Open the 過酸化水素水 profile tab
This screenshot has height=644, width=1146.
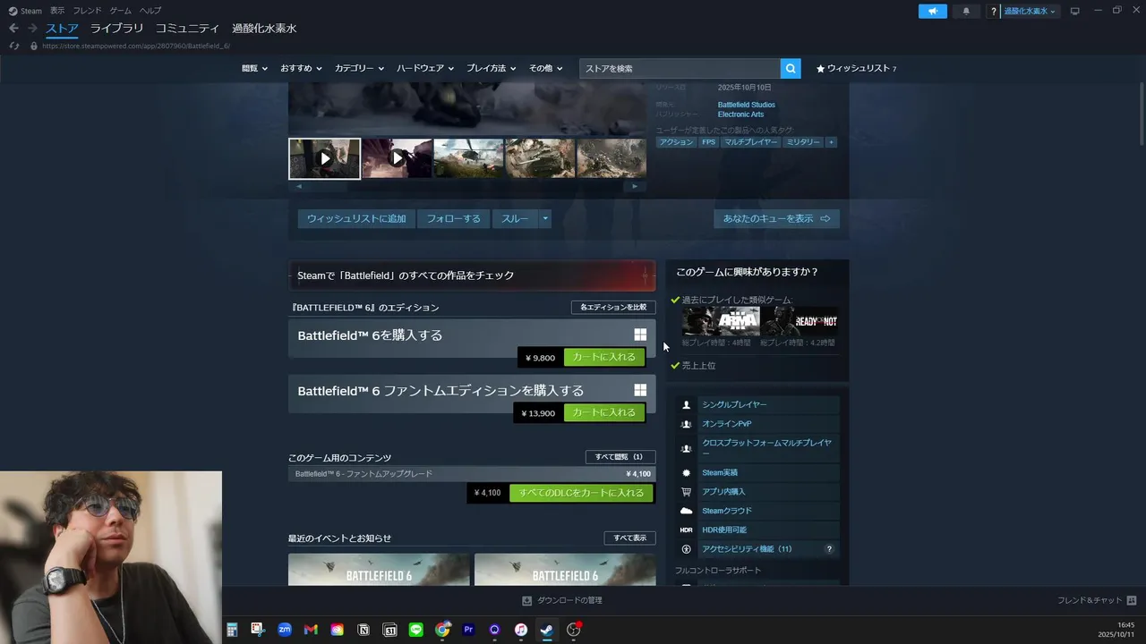point(264,29)
